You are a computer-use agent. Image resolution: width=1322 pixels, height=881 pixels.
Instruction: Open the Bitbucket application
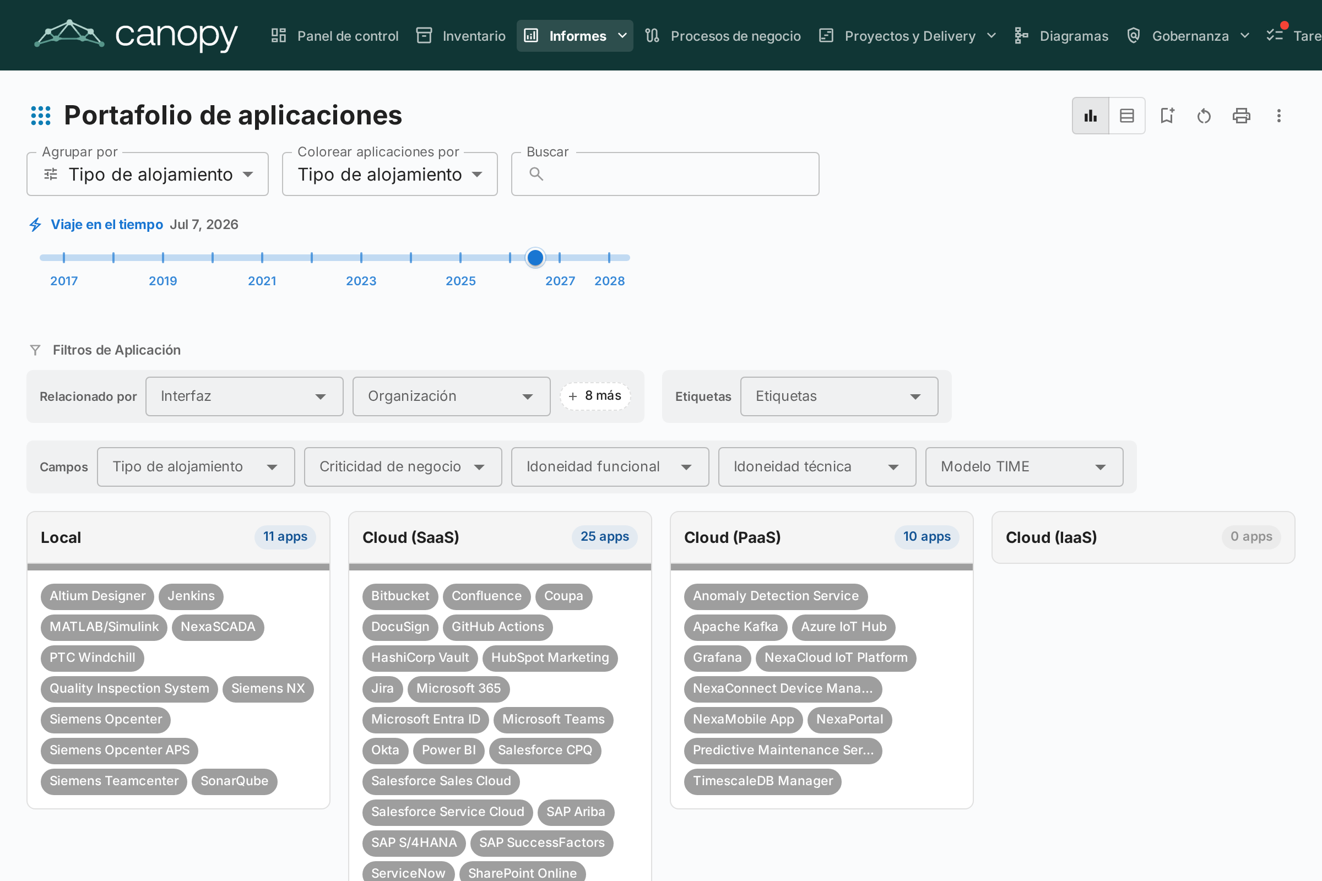[x=400, y=596]
